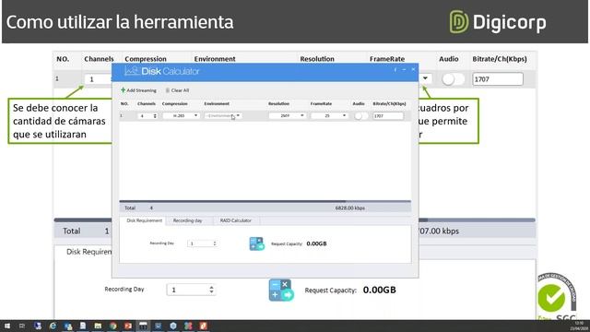Close the front Disk Calculator window

tap(413, 69)
